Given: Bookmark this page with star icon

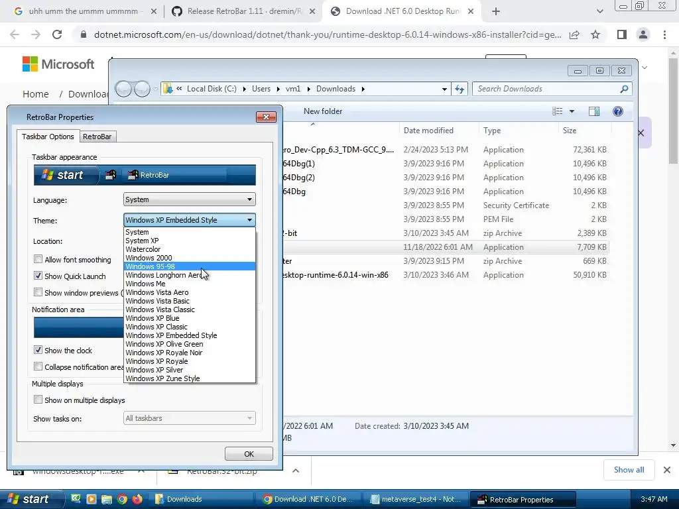Looking at the screenshot, I should [595, 34].
